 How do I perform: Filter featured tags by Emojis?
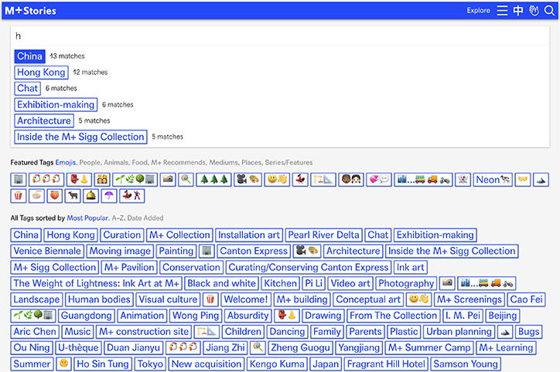click(x=65, y=163)
